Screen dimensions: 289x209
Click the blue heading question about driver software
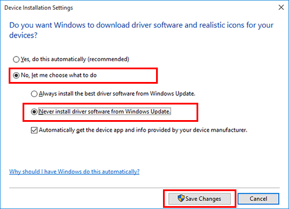(x=141, y=30)
